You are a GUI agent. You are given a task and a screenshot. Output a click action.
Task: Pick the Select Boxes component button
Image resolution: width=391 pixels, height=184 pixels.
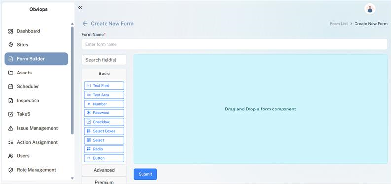pyautogui.click(x=104, y=131)
